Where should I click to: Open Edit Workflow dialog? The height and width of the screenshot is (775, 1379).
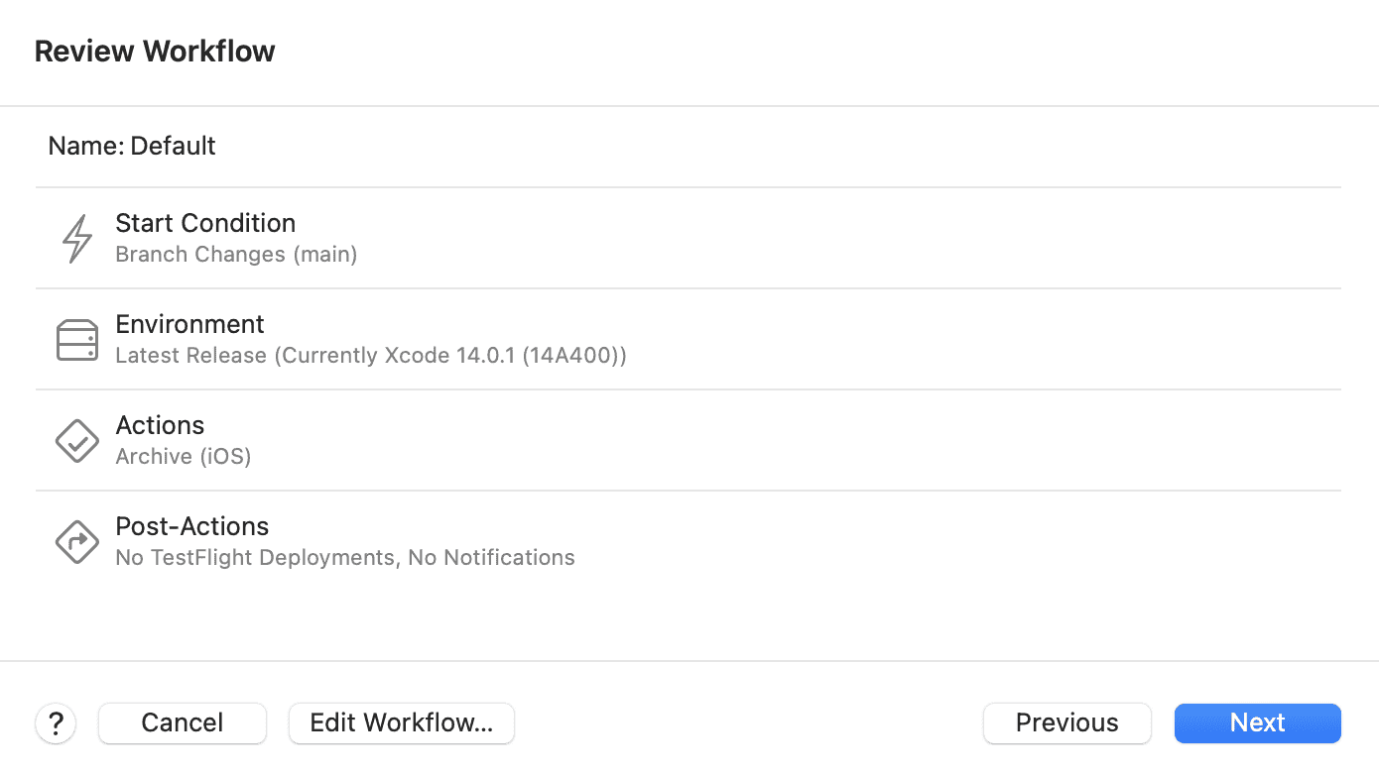[x=401, y=722]
